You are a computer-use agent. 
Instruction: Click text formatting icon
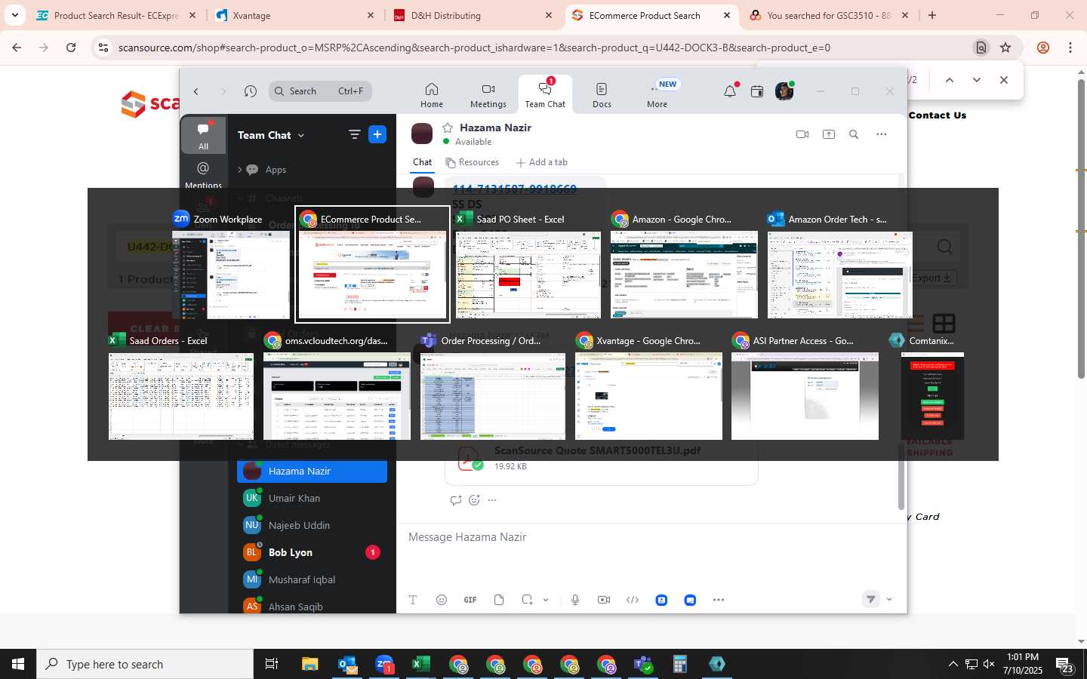click(x=413, y=600)
